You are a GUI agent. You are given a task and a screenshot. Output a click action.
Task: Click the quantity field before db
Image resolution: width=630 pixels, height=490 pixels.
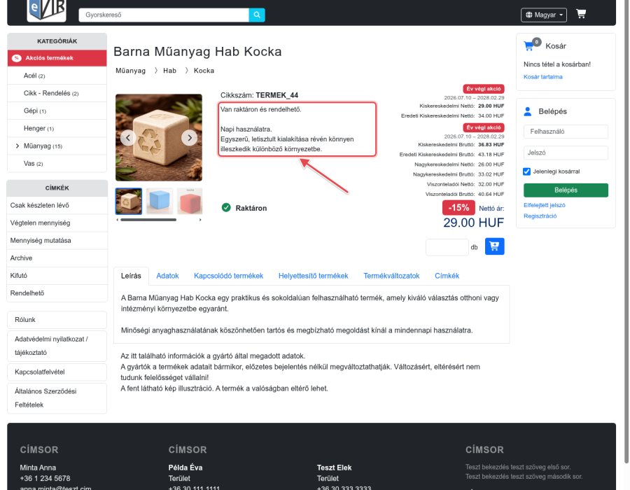pos(447,247)
